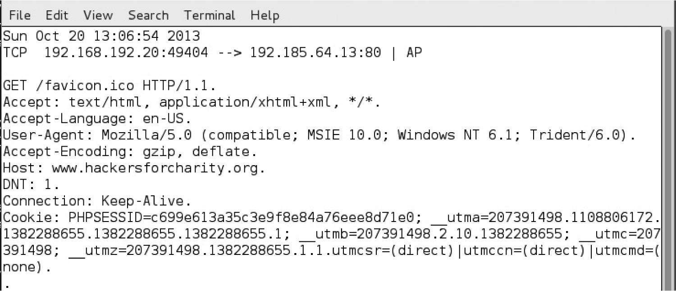This screenshot has height=291, width=676.
Task: Click the source IP 192.168.192.20:49404
Action: [126, 53]
